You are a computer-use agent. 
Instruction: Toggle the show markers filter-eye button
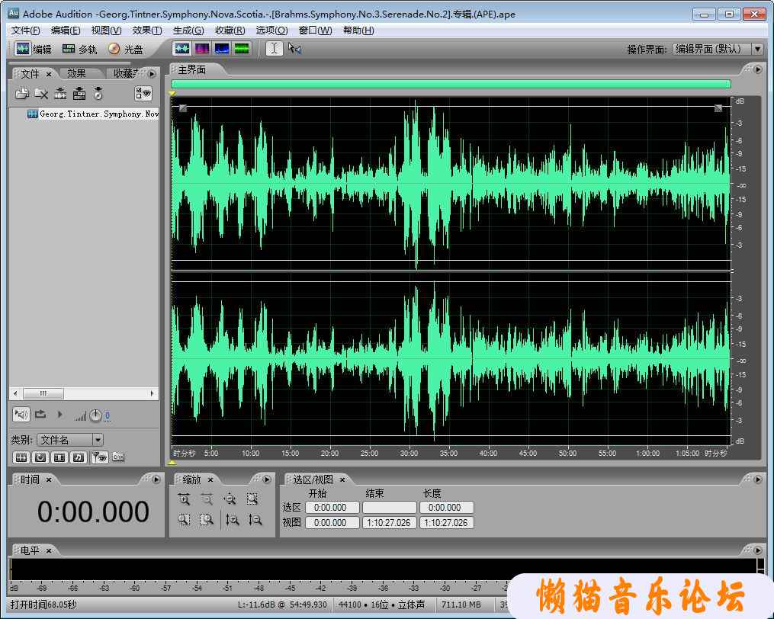99,457
